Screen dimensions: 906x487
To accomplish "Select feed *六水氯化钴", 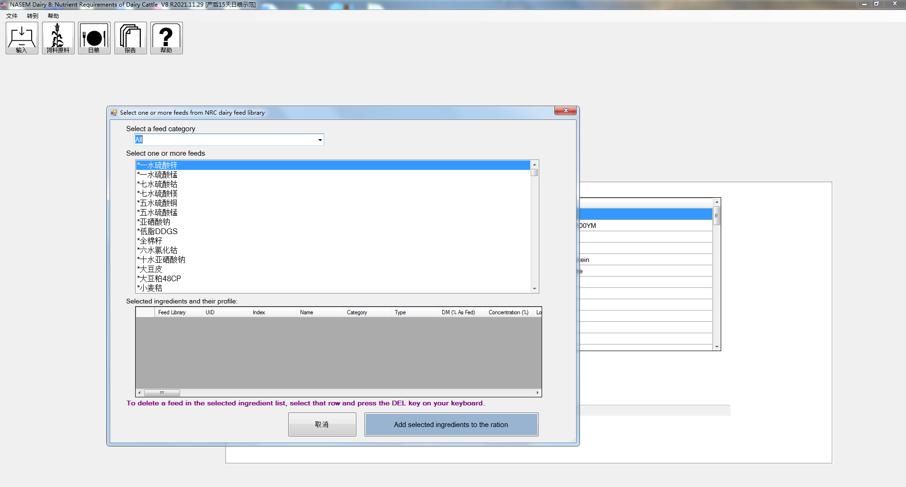I will pyautogui.click(x=333, y=250).
